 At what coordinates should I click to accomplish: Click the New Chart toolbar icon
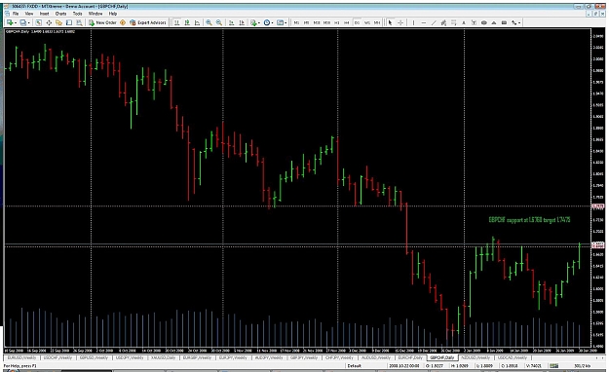(10, 22)
